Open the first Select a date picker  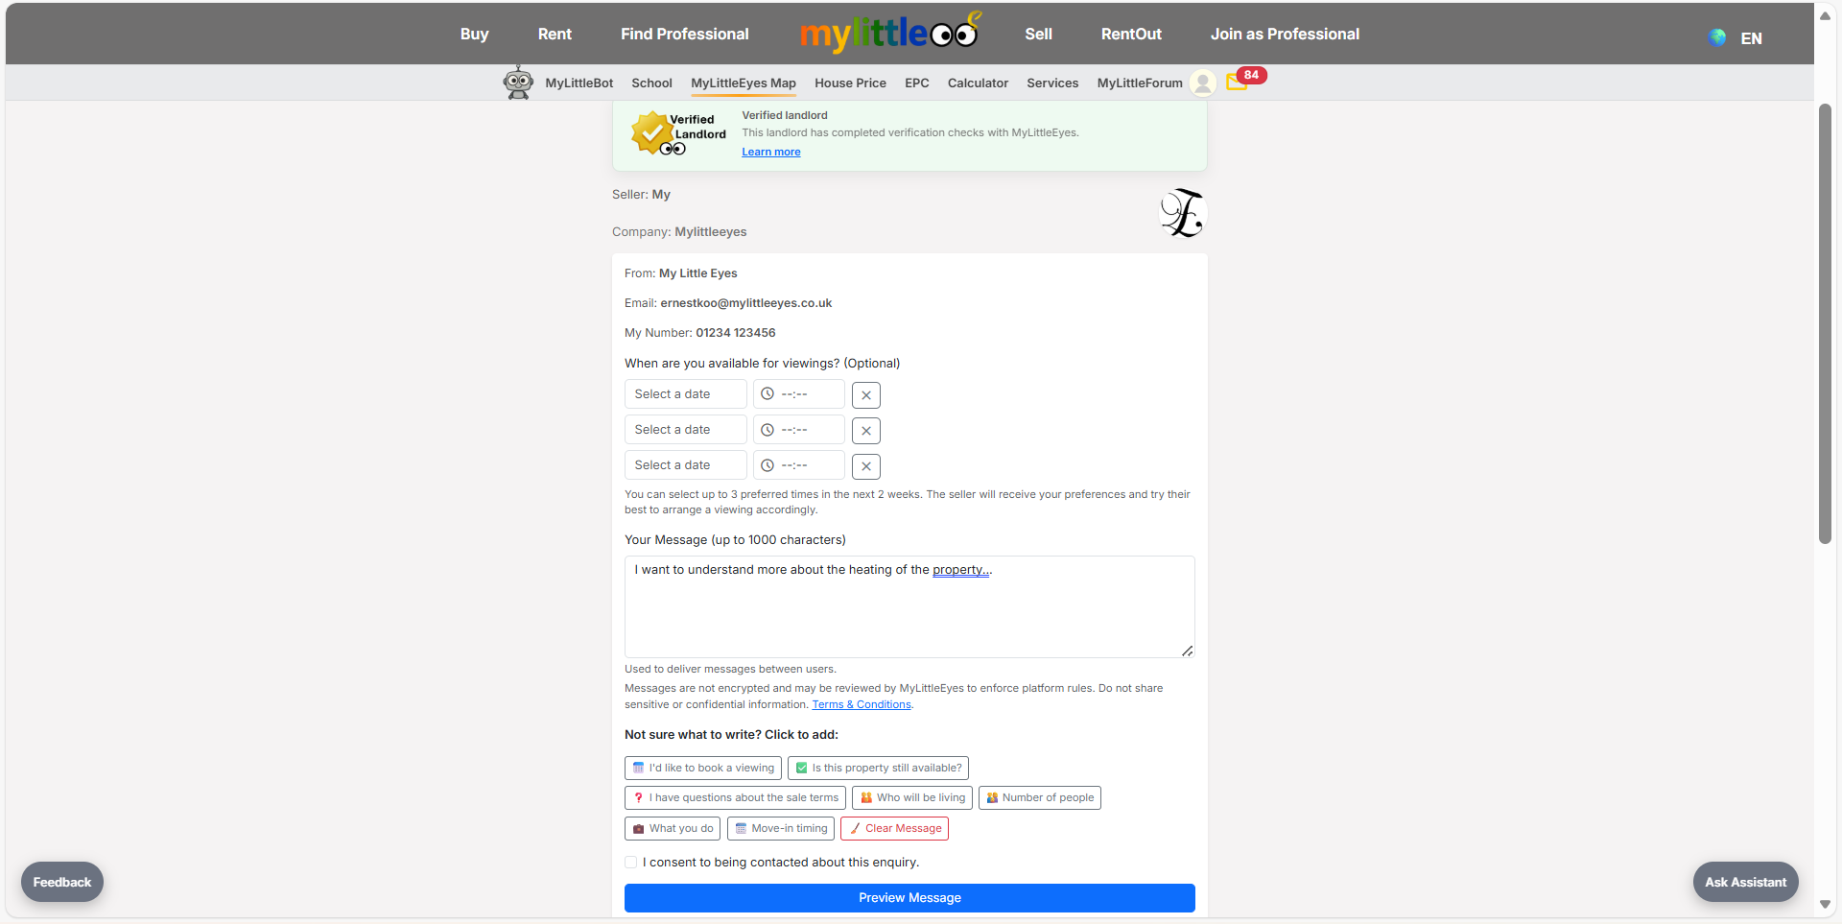(x=685, y=394)
